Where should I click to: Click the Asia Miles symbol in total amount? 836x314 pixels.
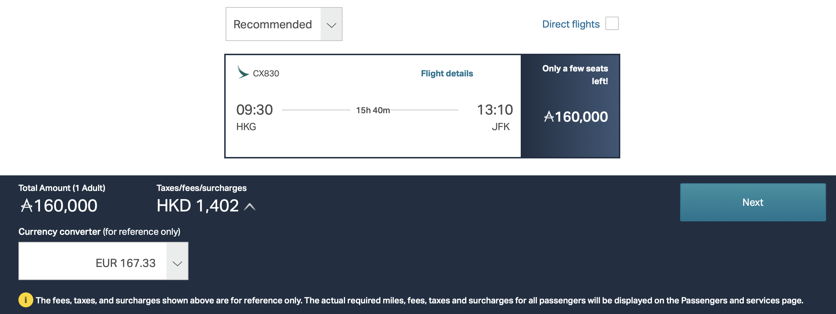point(27,206)
